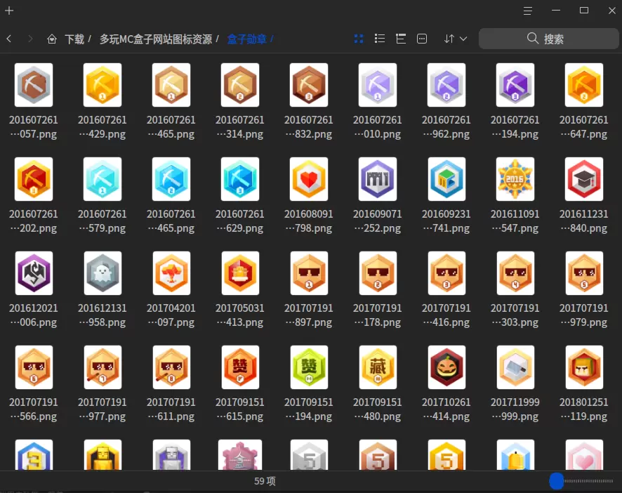The image size is (622, 493).
Task: Select the gold 藏 badge …480.png
Action: pos(378,367)
